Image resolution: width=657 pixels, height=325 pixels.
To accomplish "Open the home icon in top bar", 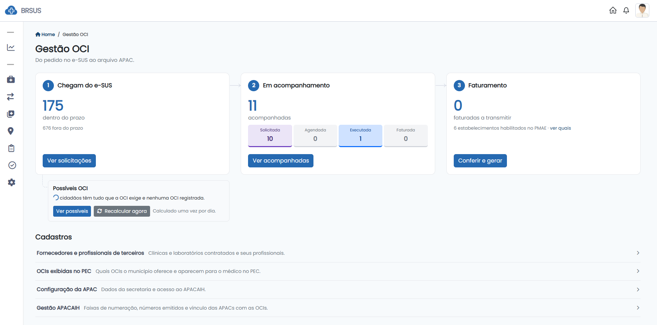I will [613, 10].
